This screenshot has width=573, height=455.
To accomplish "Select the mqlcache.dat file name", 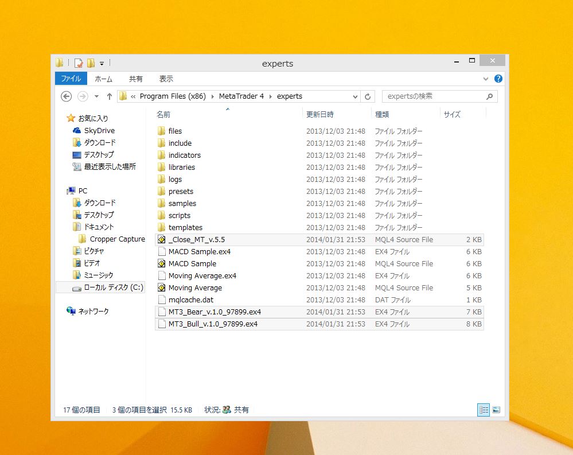I will click(x=191, y=300).
